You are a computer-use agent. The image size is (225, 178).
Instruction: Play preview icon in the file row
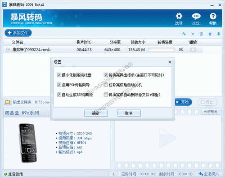tap(193, 50)
